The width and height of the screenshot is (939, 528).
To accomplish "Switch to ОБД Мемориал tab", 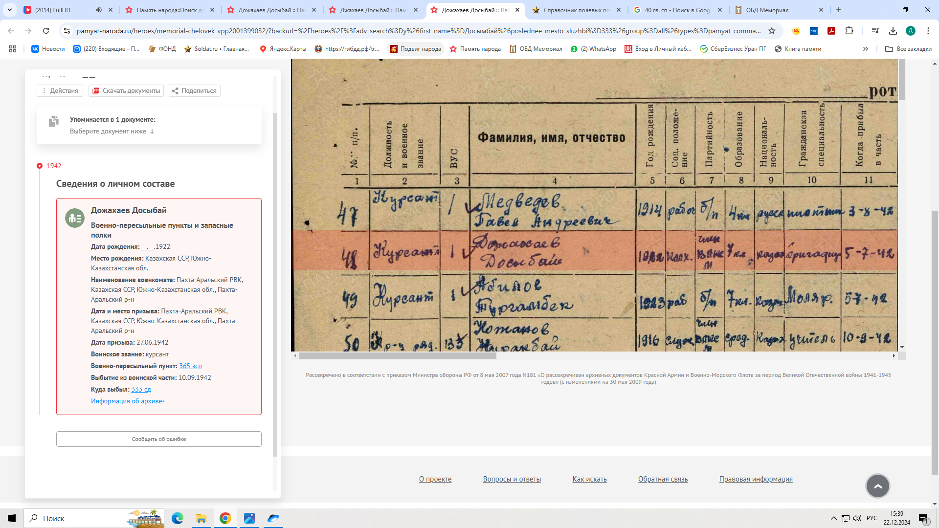I will point(766,10).
